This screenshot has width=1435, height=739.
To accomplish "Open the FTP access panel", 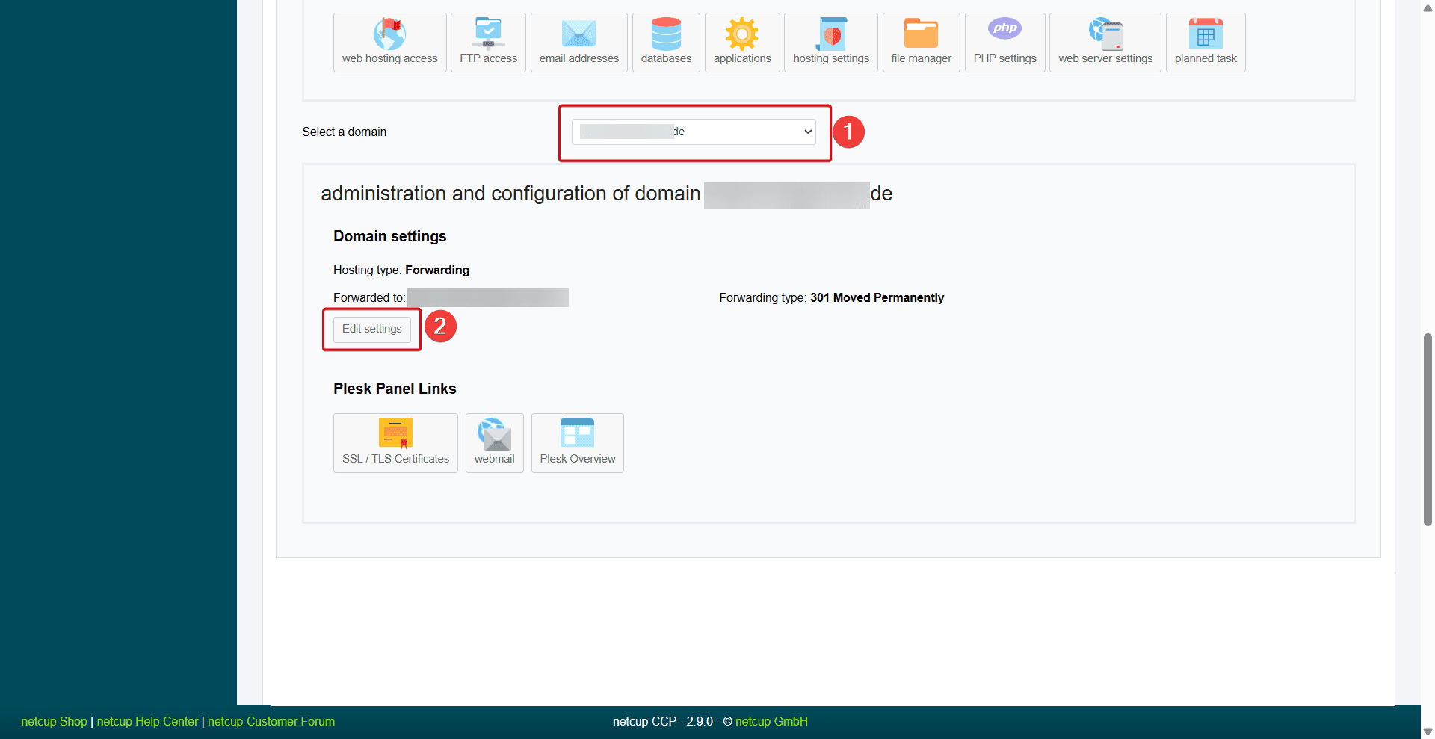I will pos(487,42).
